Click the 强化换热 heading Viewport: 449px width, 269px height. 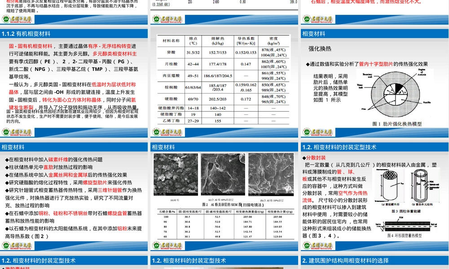coord(320,48)
